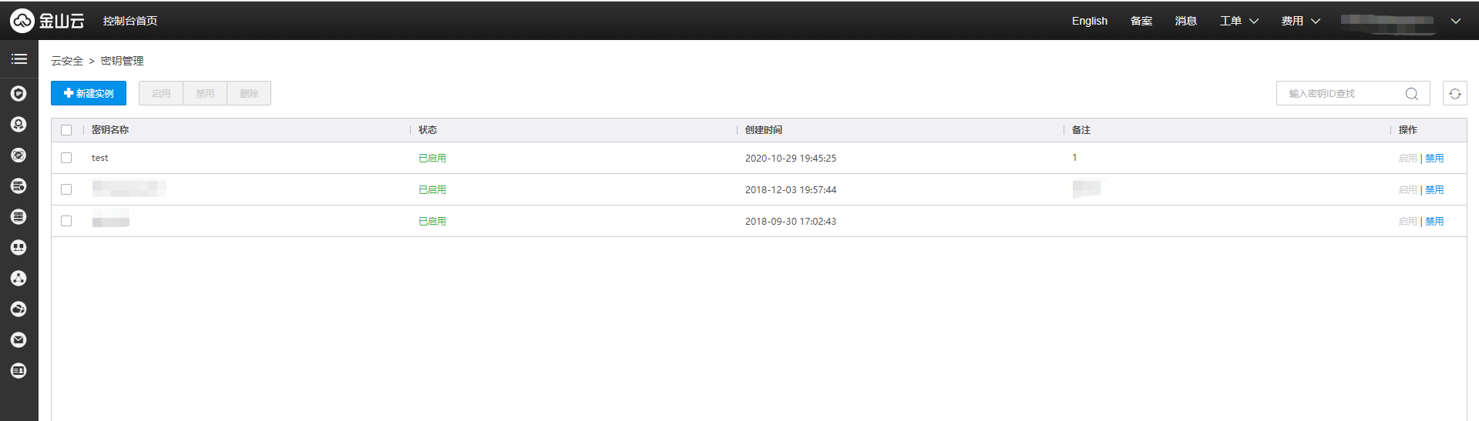Open the networked computers sidebar icon
This screenshot has height=421, width=1479.
pyautogui.click(x=18, y=248)
